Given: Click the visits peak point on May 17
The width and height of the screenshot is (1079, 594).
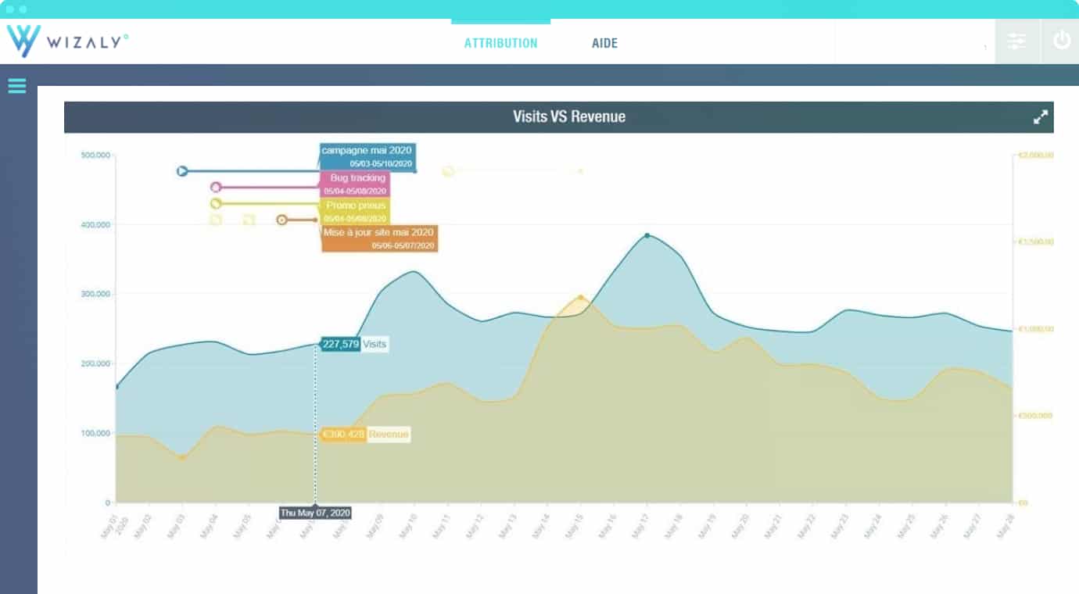Looking at the screenshot, I should point(647,235).
